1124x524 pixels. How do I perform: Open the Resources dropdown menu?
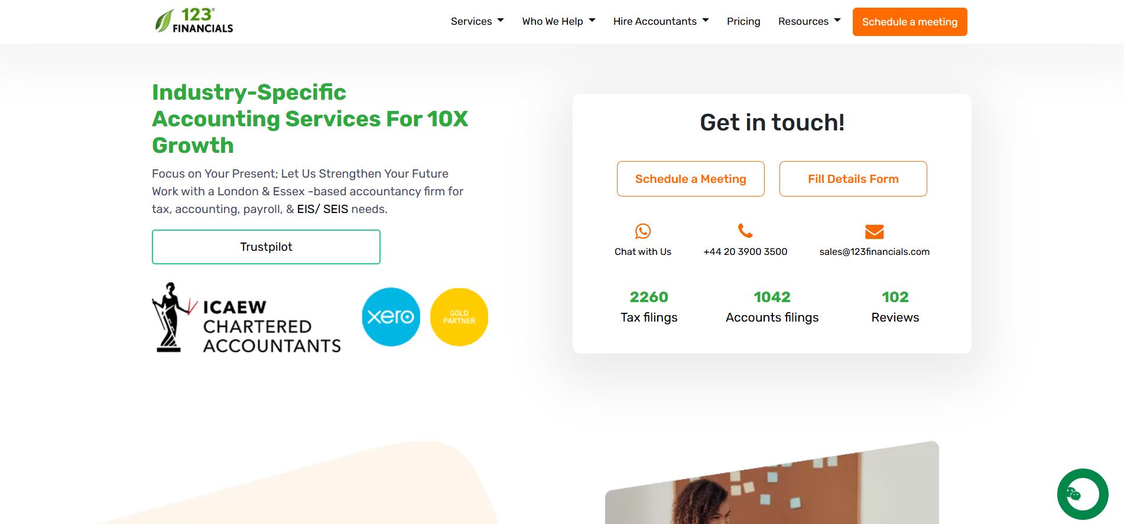pos(809,21)
